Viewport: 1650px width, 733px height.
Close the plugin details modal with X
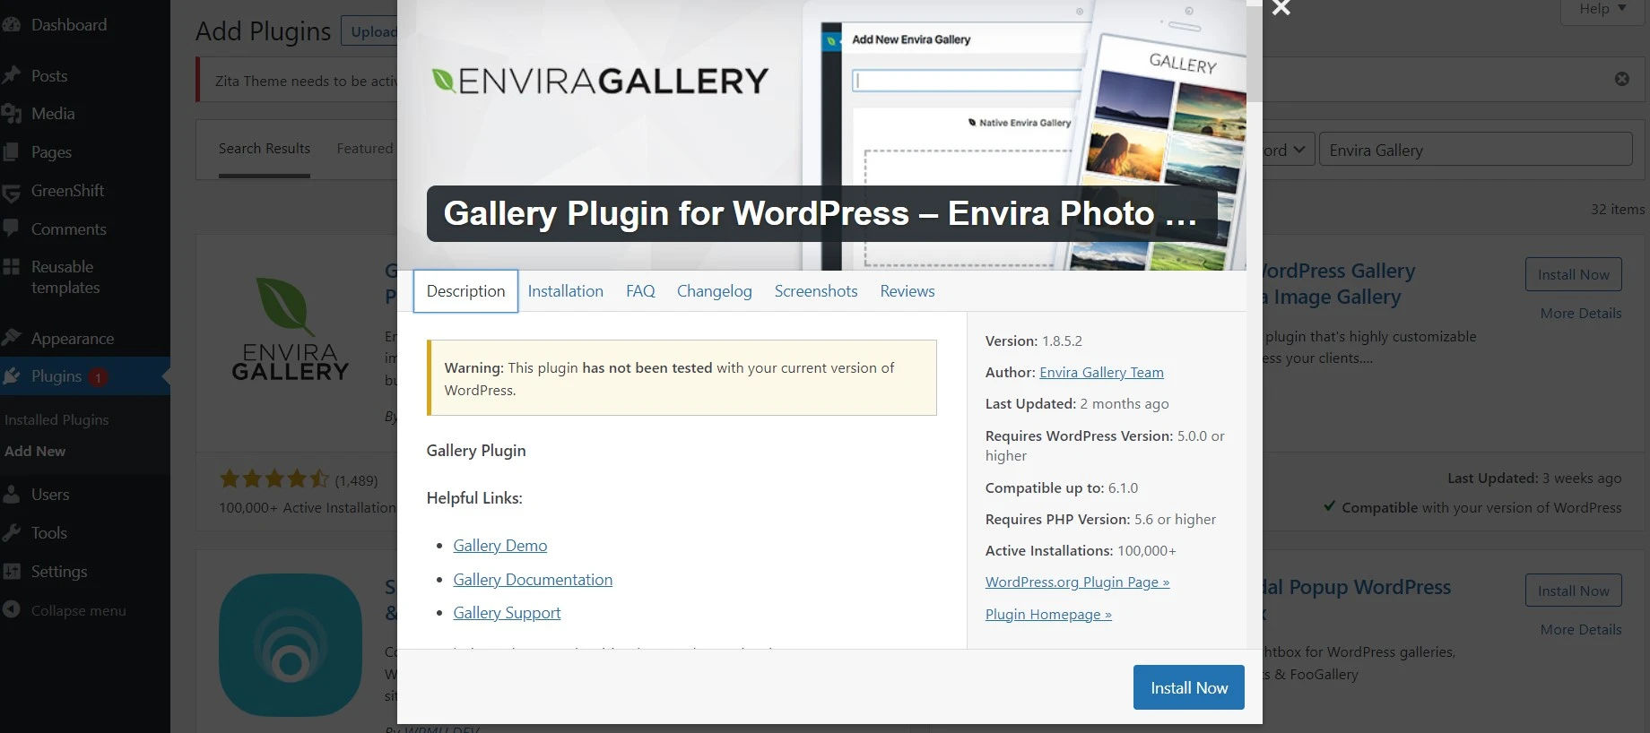[x=1281, y=8]
